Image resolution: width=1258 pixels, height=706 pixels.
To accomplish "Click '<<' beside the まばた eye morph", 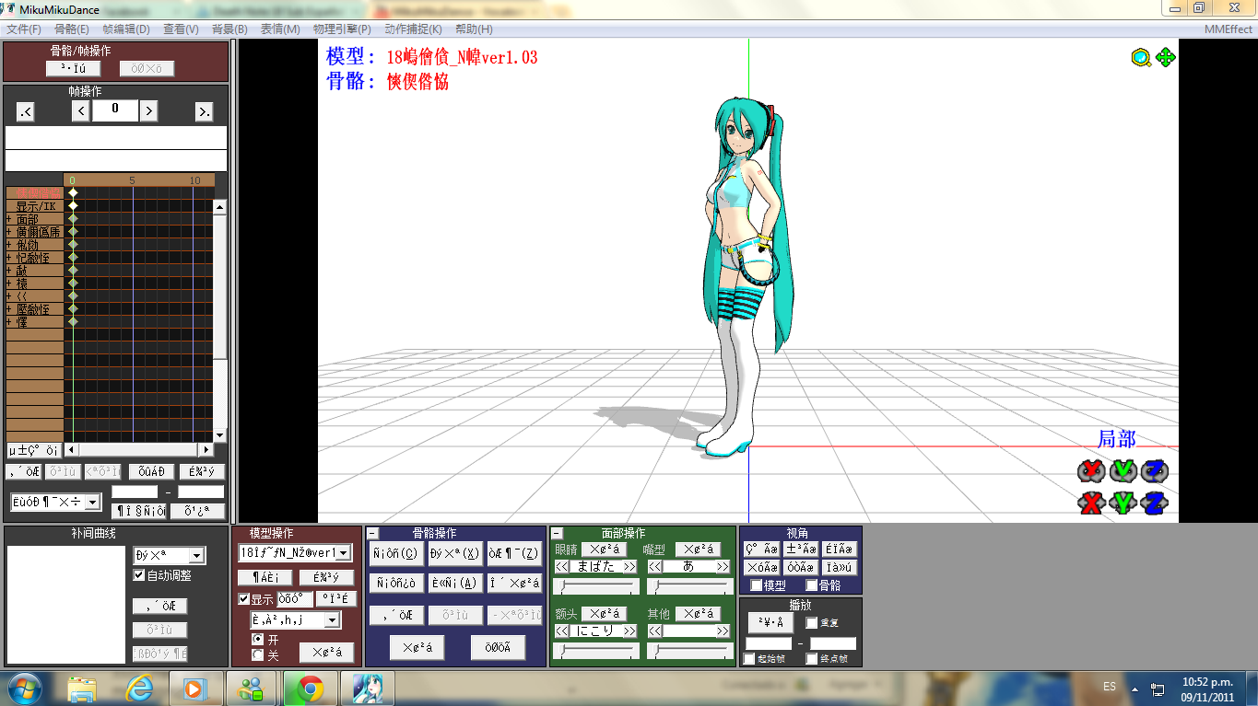I will point(563,567).
